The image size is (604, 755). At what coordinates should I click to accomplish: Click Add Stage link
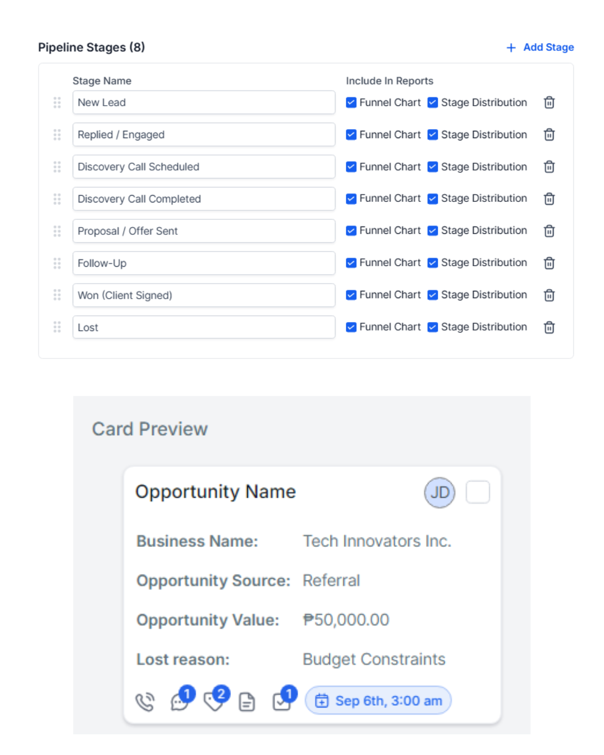pyautogui.click(x=540, y=48)
